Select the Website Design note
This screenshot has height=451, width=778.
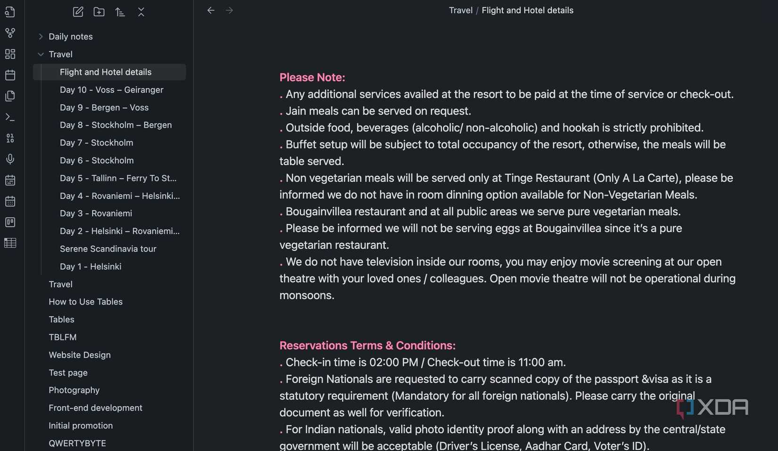(x=80, y=355)
